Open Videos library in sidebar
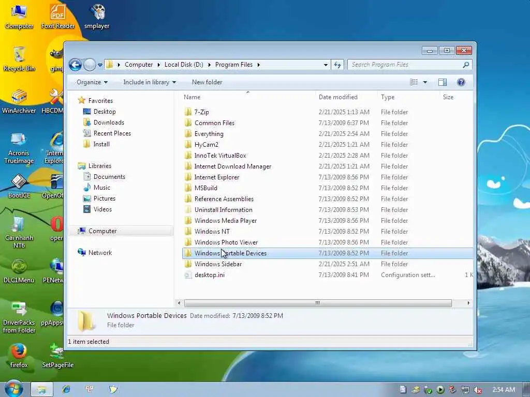Image resolution: width=530 pixels, height=397 pixels. (x=102, y=209)
